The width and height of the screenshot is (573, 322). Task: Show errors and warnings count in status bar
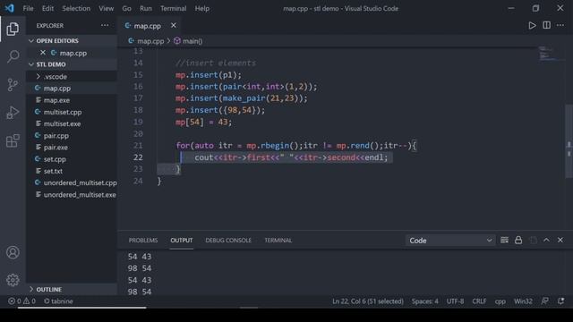21,301
